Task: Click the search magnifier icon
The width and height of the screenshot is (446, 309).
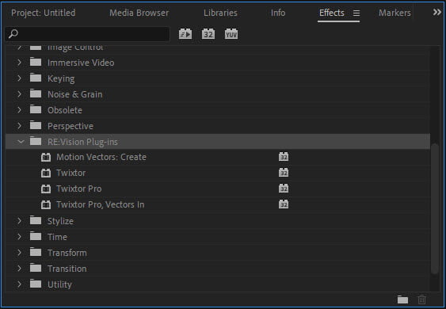Action: [13, 34]
